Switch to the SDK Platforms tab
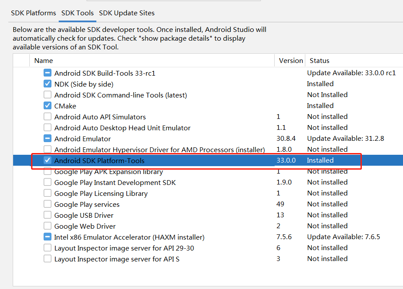Screen dimensions: 403x289 click(x=33, y=13)
